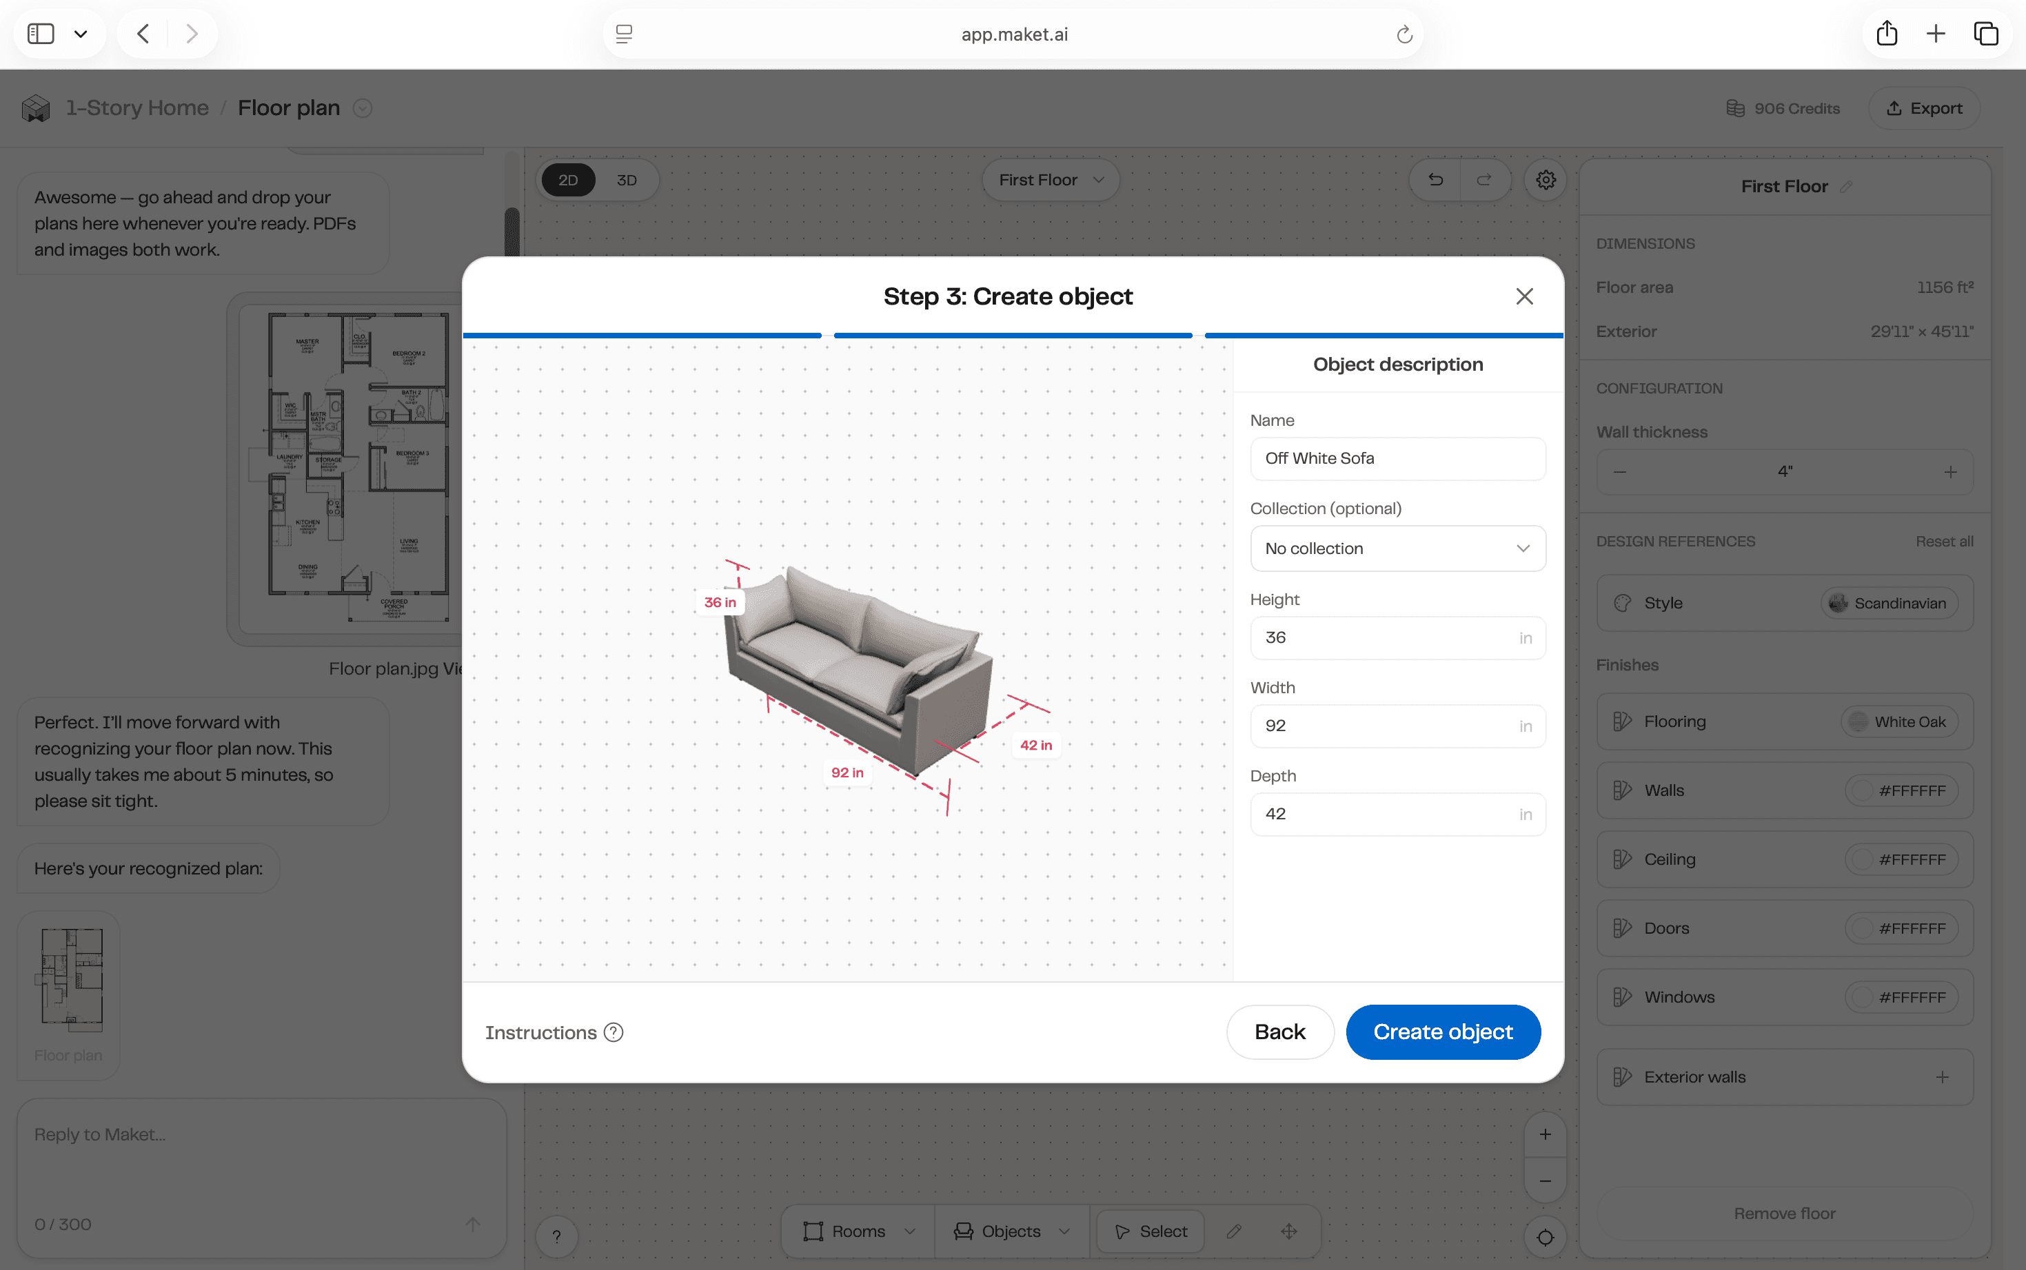Change Style from Scandinavian

1890,603
